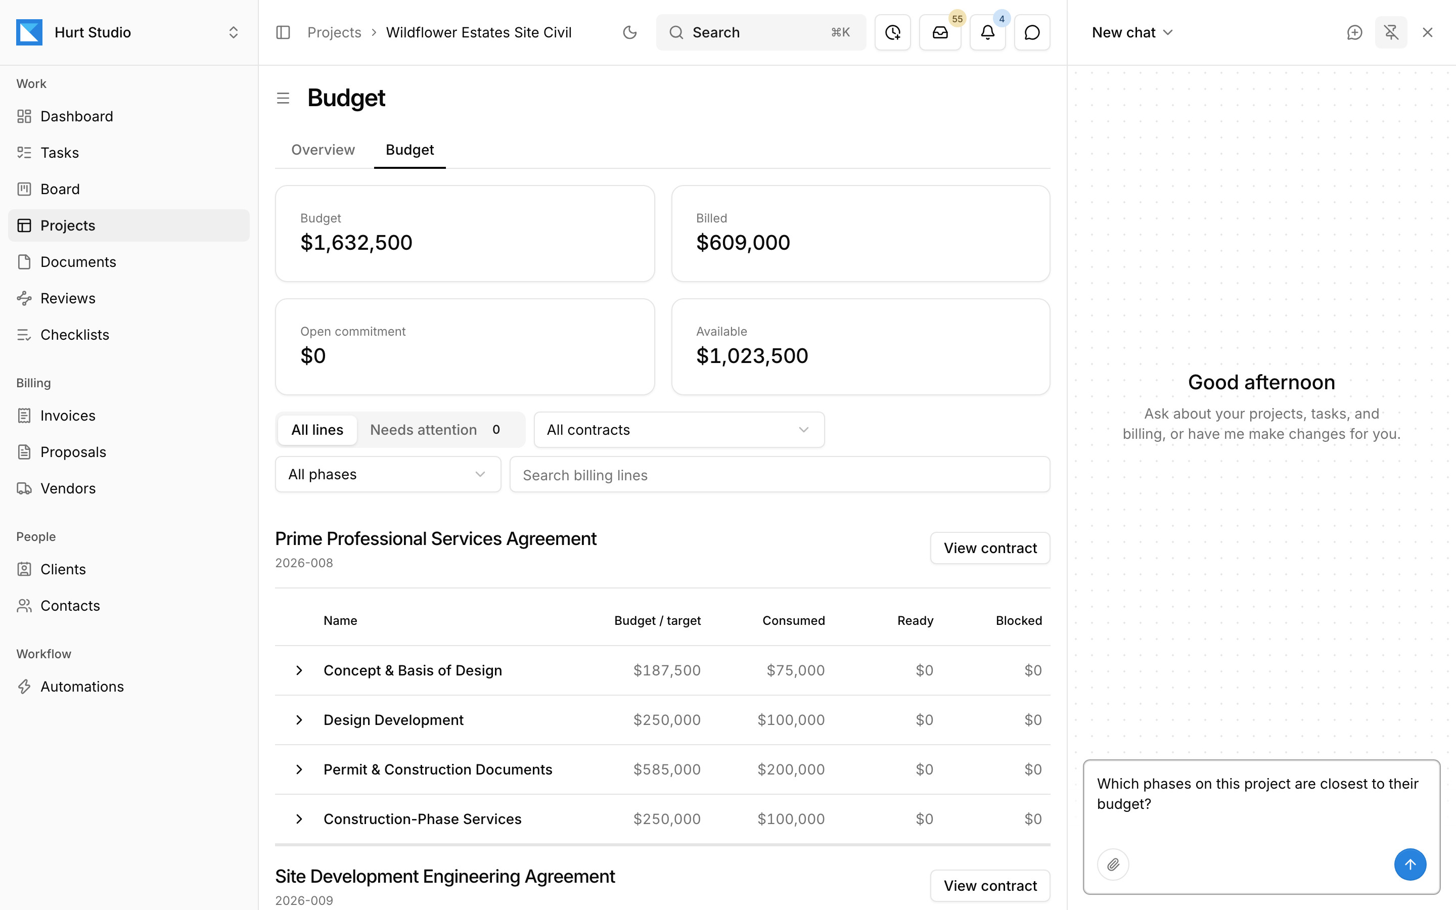This screenshot has height=910, width=1456.
Task: Switch to dark mode moon icon
Action: [x=629, y=32]
